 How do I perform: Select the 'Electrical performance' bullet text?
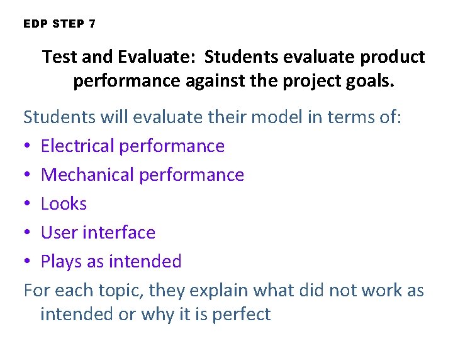132,146
